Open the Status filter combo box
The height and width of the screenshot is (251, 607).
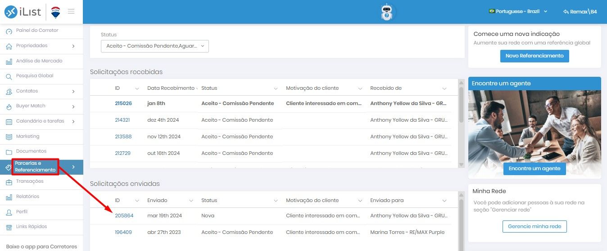pyautogui.click(x=155, y=46)
